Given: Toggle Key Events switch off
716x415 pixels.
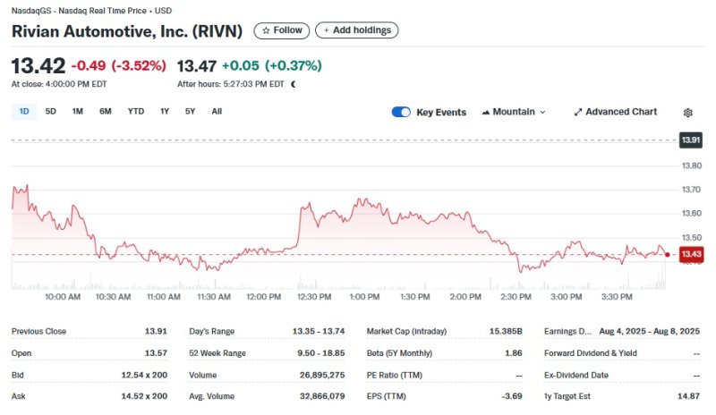Looking at the screenshot, I should (401, 113).
